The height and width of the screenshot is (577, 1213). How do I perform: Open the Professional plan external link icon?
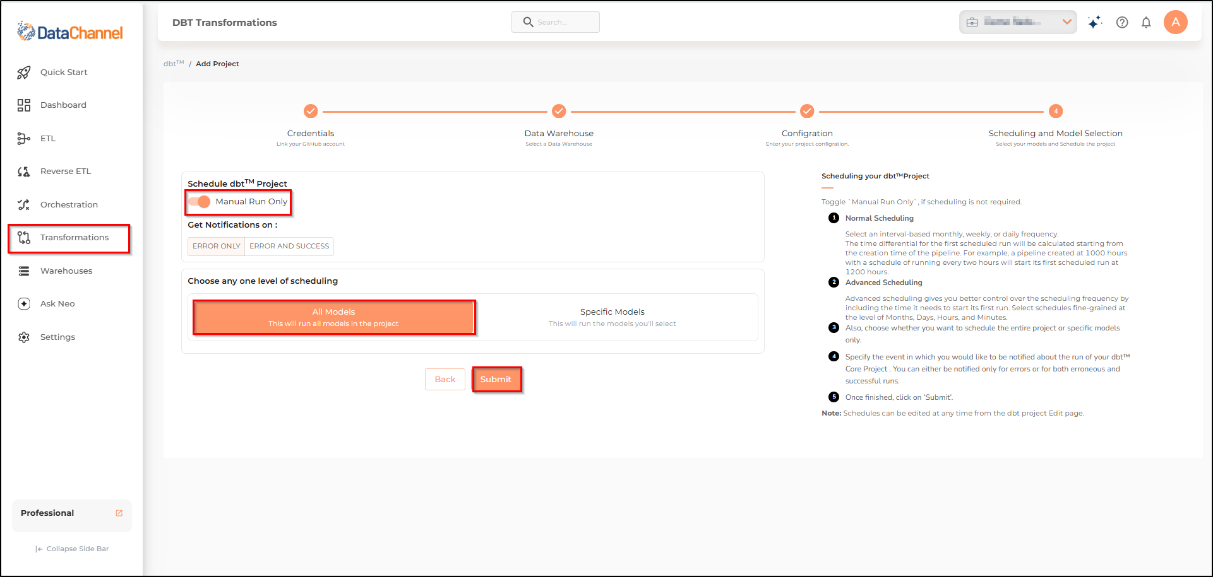tap(119, 513)
